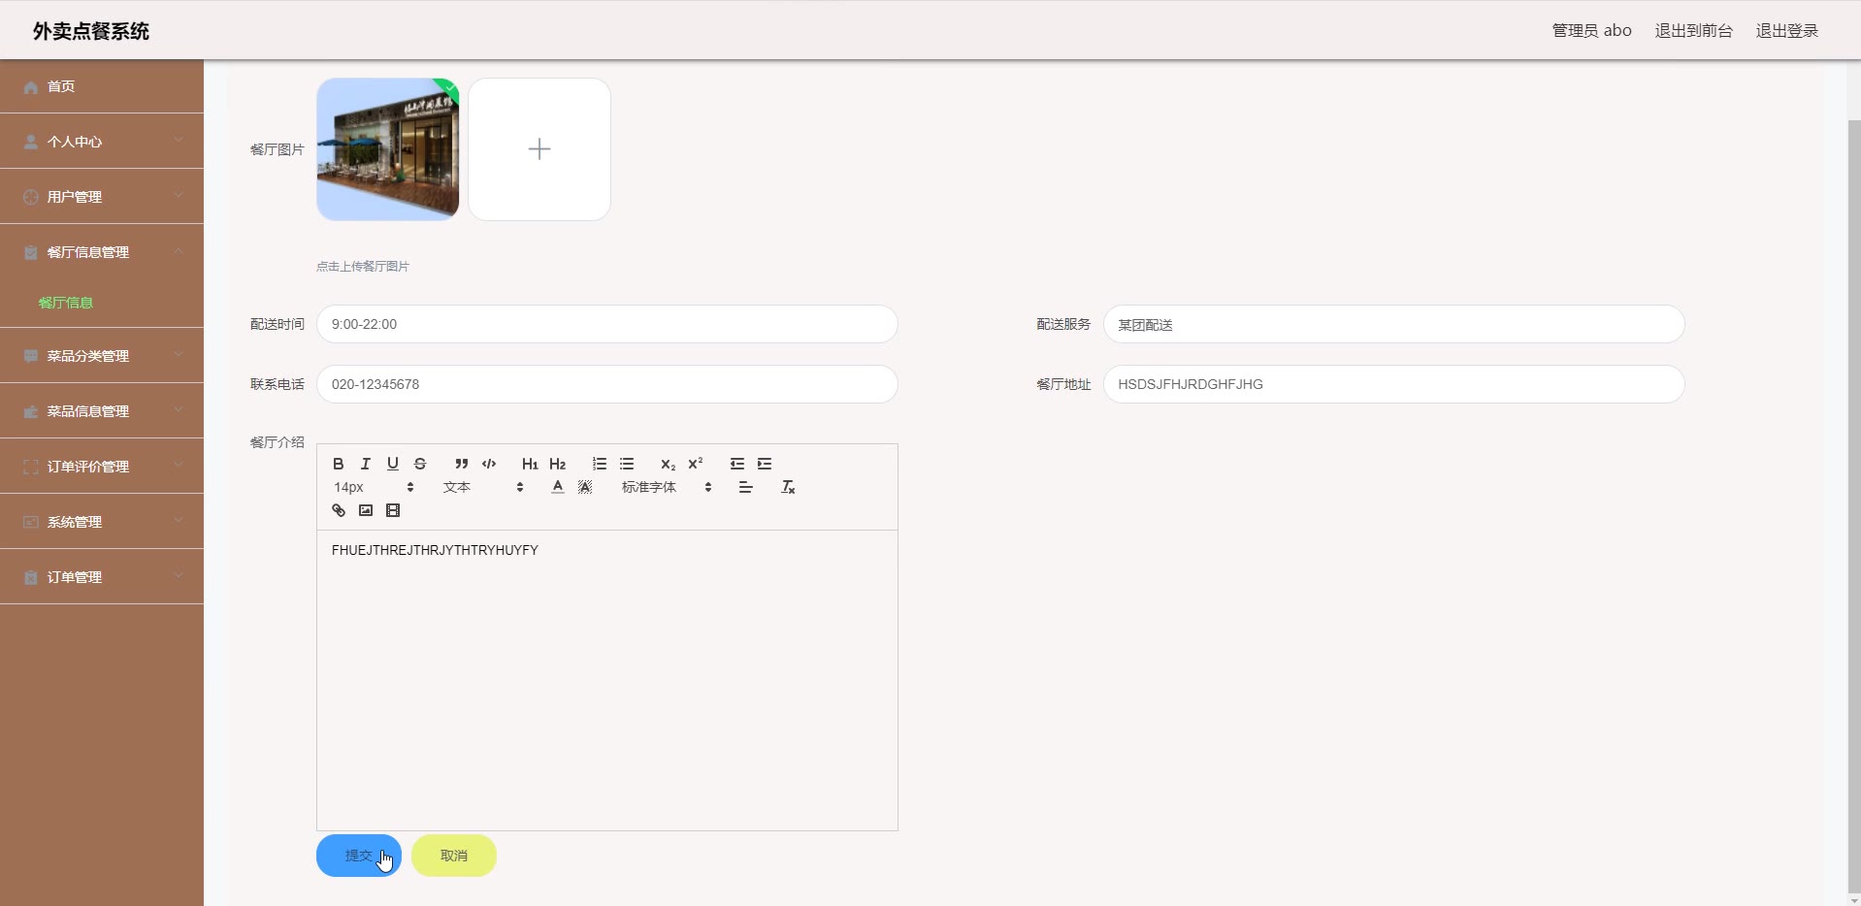Expand the 订单评价管理 sidebar menu

[102, 467]
